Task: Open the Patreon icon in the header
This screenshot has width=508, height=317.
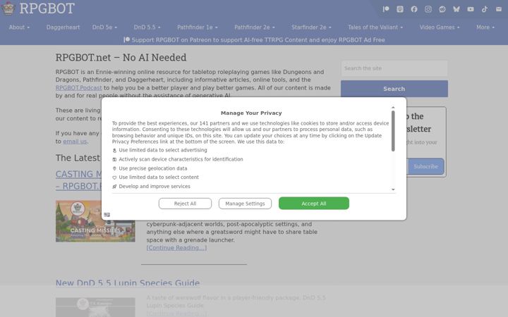Action: tap(385, 9)
